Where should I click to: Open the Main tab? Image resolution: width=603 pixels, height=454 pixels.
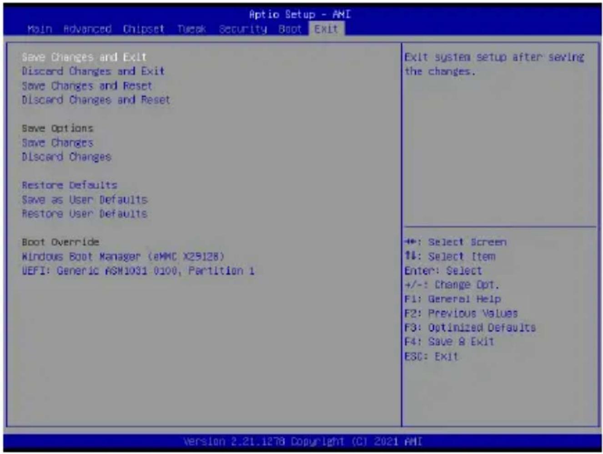tap(40, 29)
